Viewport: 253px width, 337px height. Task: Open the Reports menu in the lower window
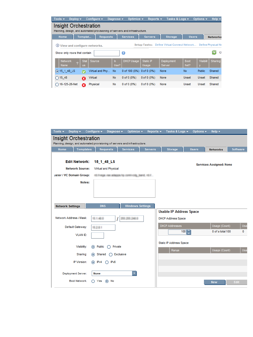(154, 131)
